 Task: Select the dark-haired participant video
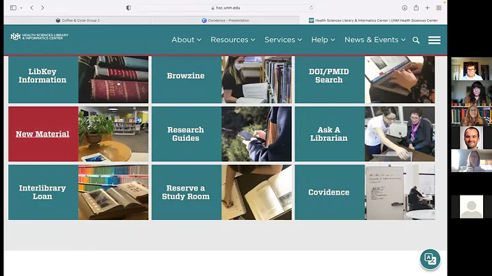[471, 92]
